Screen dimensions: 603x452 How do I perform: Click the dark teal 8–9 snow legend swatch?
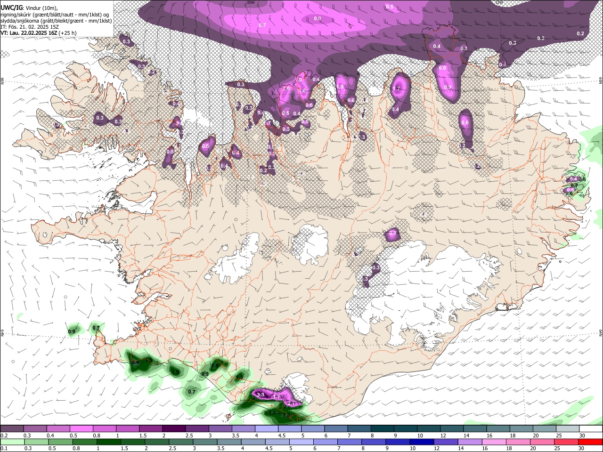383,428
